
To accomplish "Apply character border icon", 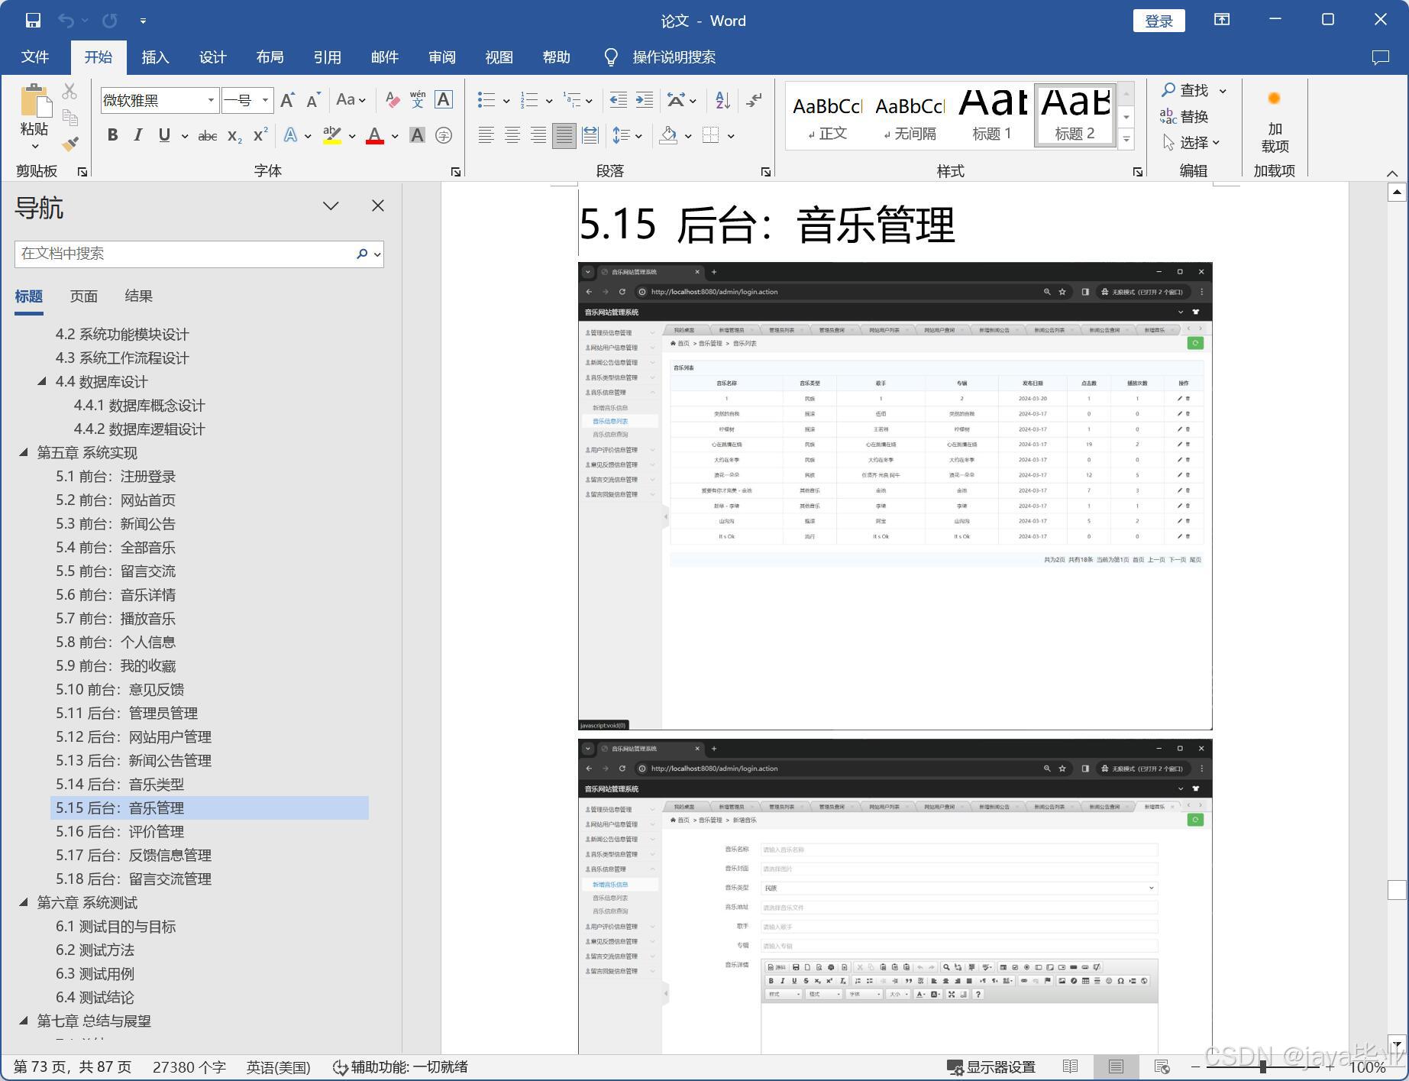I will (x=443, y=100).
